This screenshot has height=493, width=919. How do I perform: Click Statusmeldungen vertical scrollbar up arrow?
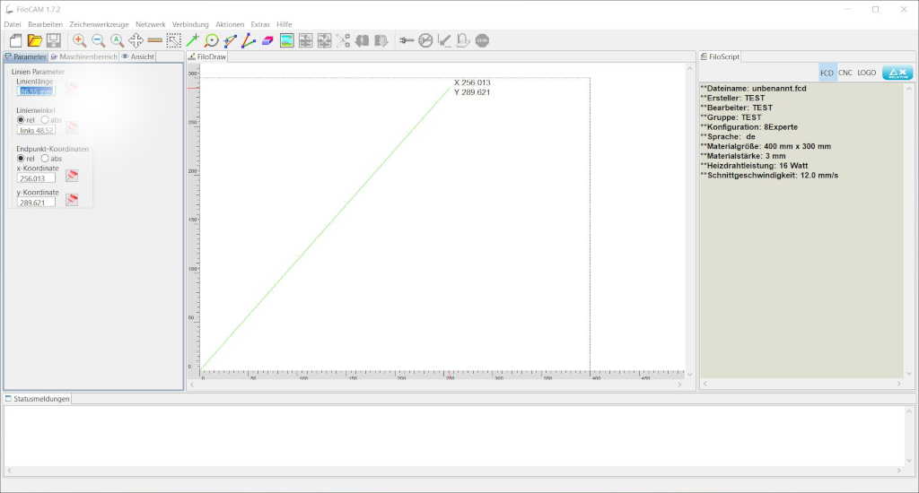pos(909,411)
